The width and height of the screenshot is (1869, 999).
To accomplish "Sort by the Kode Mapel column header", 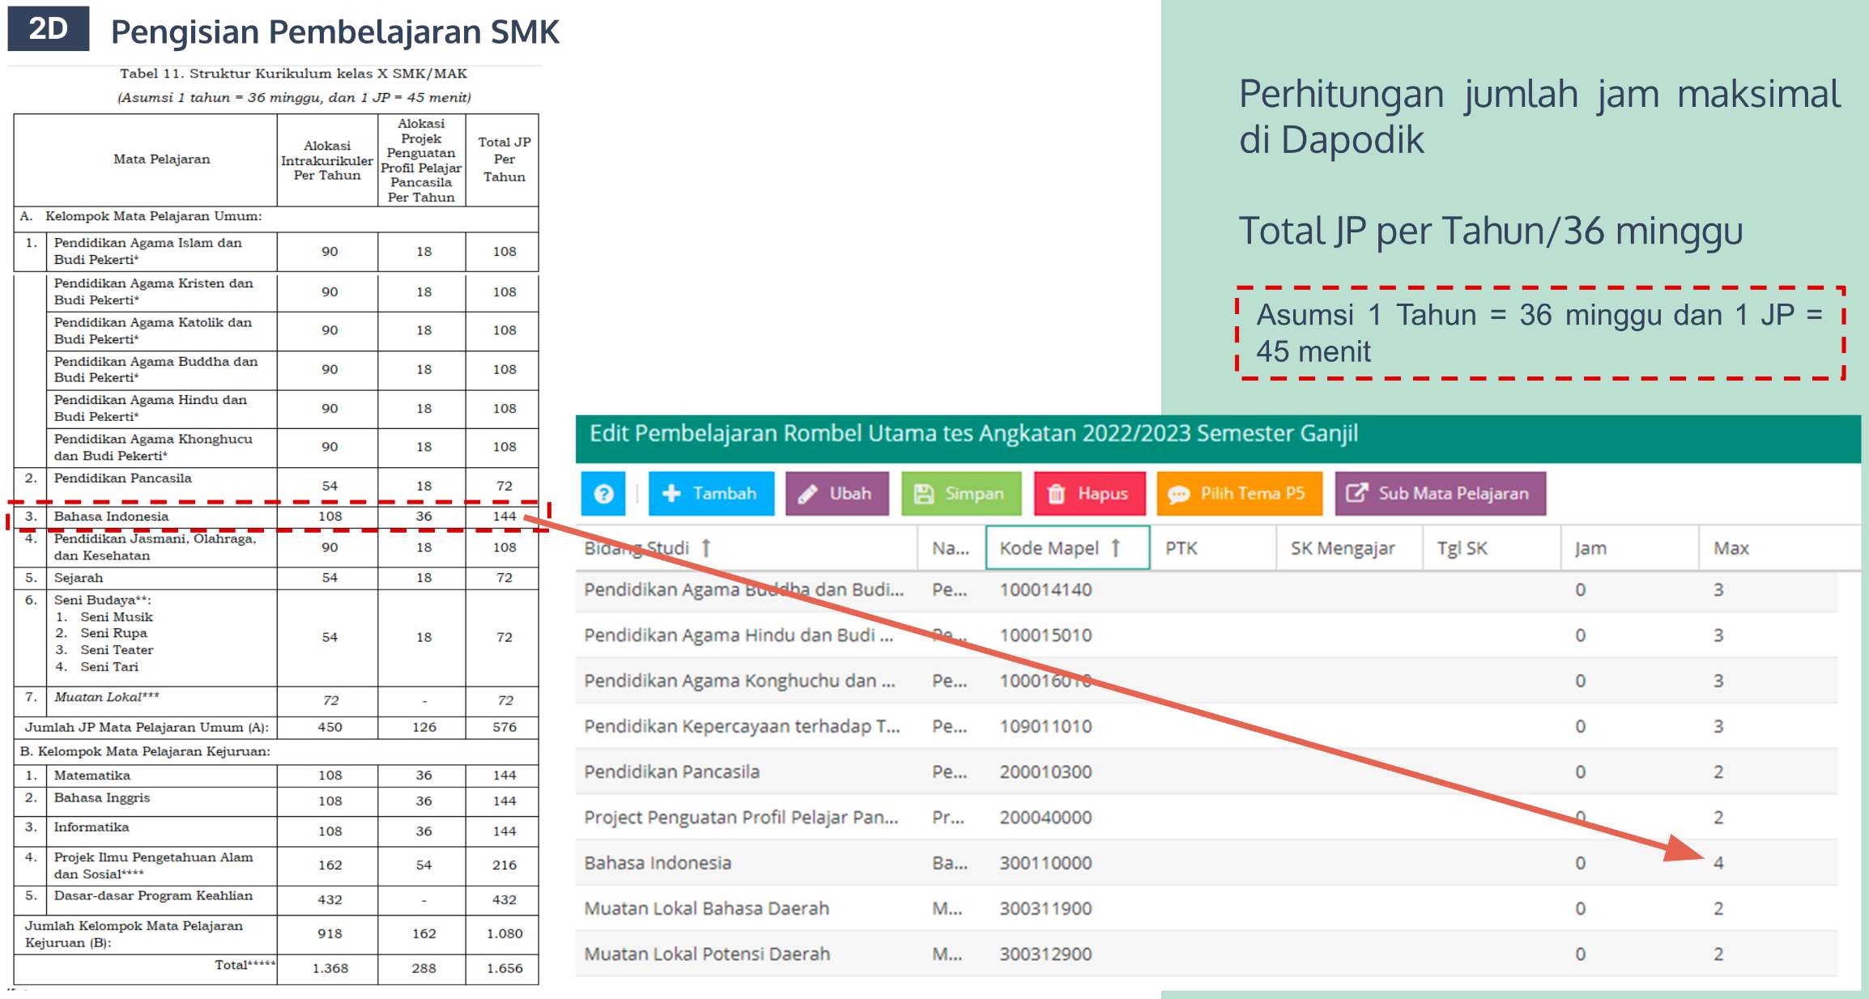I will [x=1049, y=548].
